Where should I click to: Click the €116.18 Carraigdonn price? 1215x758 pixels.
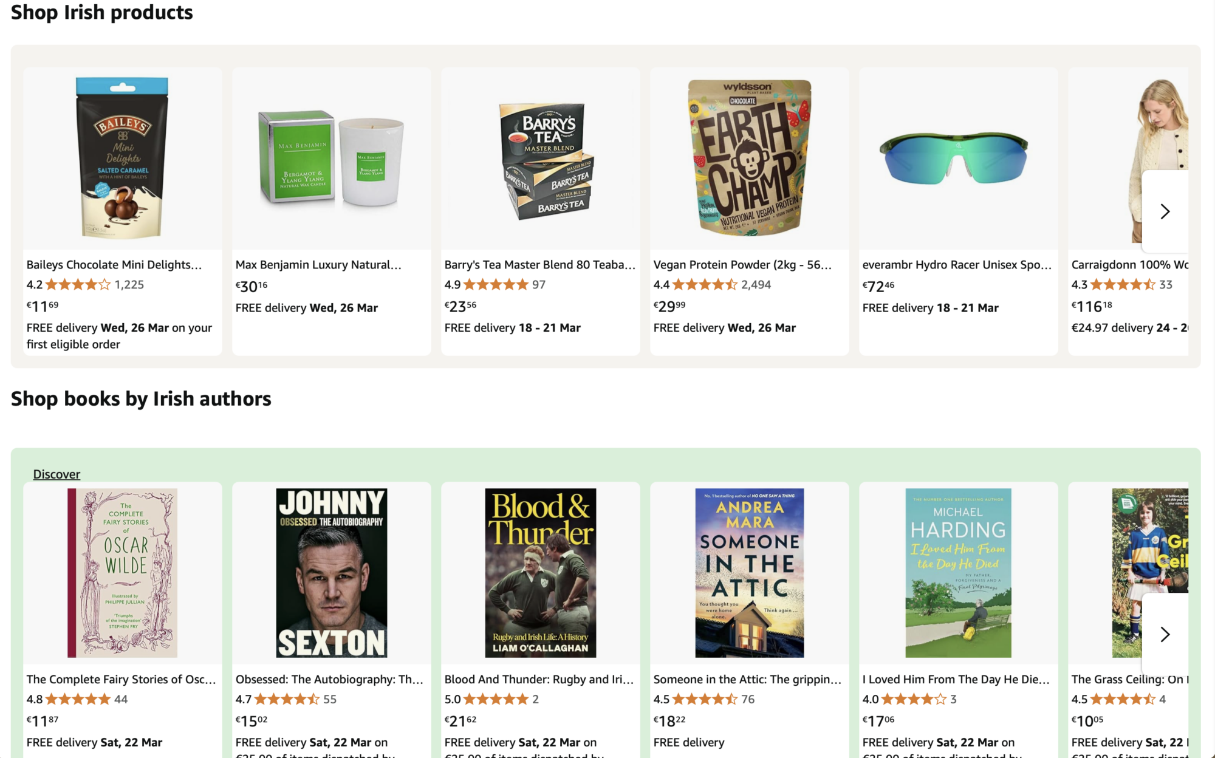click(1092, 306)
